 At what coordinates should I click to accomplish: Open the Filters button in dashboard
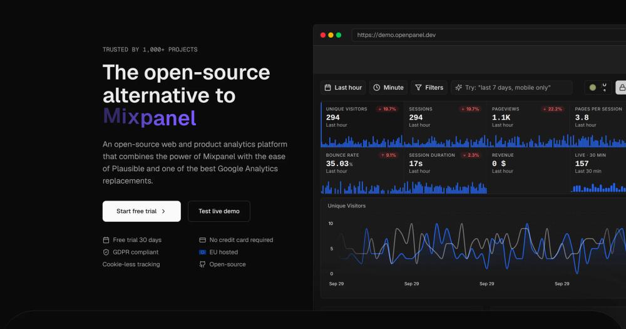coord(429,88)
